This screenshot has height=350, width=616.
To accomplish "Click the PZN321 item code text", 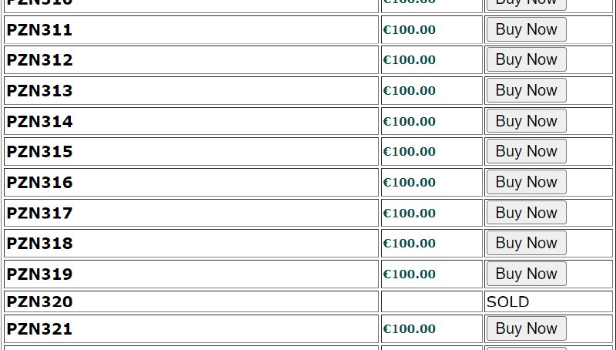I will (40, 329).
